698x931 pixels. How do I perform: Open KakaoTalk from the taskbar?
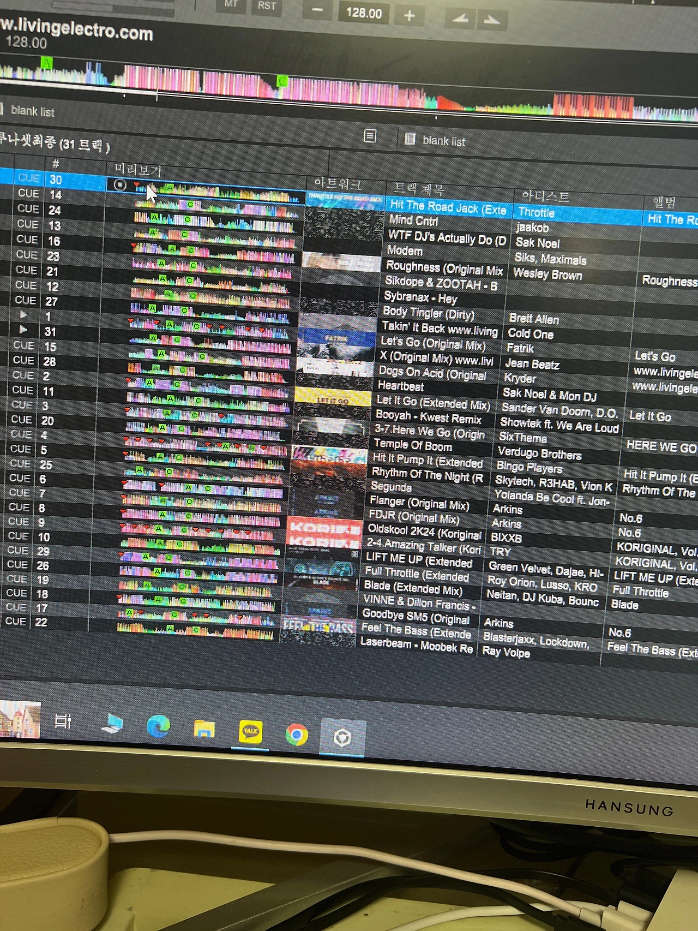tap(250, 732)
